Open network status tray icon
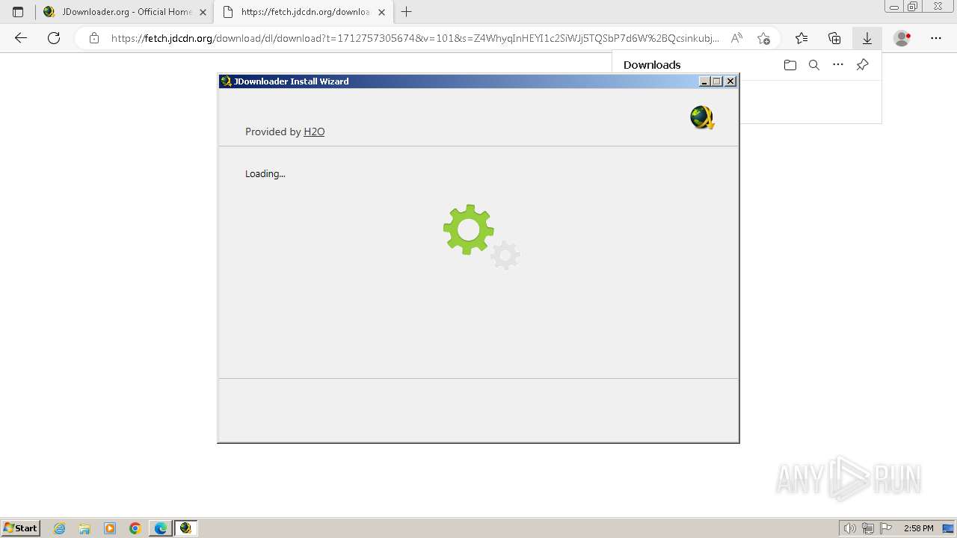The width and height of the screenshot is (957, 538). point(868,528)
